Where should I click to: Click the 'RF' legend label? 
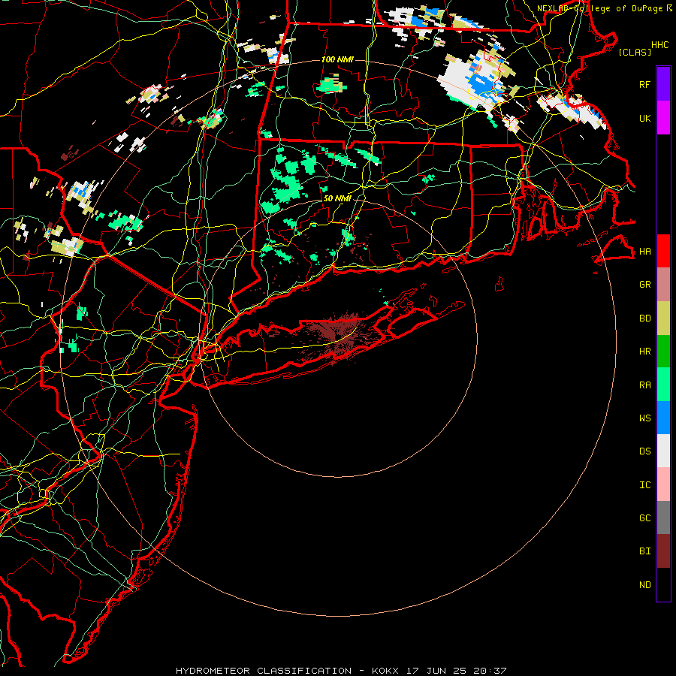(x=644, y=84)
